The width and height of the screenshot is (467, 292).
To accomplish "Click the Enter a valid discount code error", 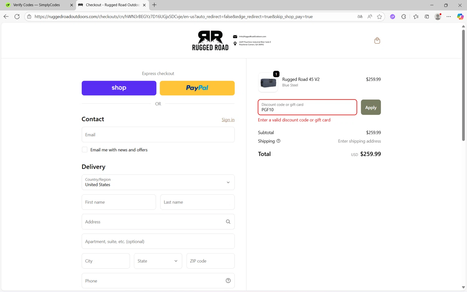I will click(x=294, y=120).
